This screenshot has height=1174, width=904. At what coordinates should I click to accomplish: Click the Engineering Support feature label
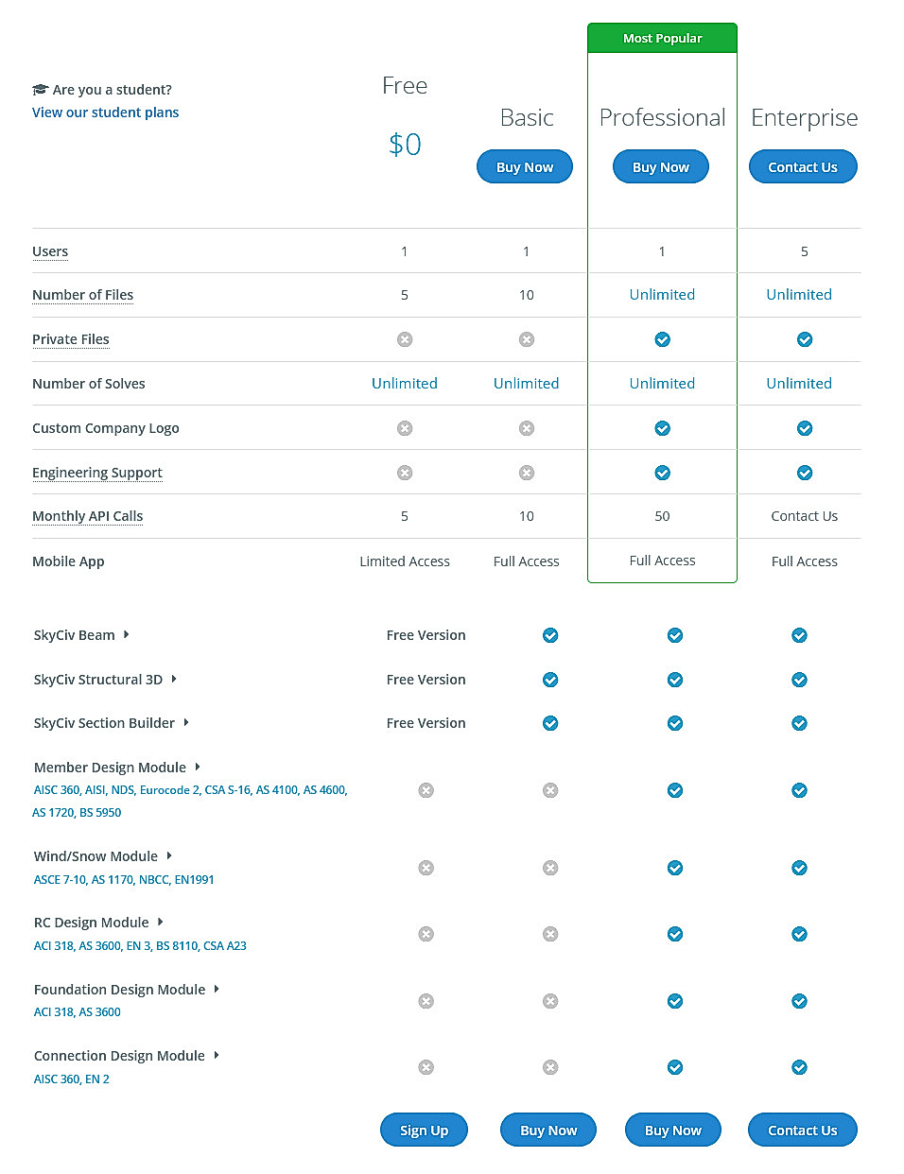(x=97, y=473)
